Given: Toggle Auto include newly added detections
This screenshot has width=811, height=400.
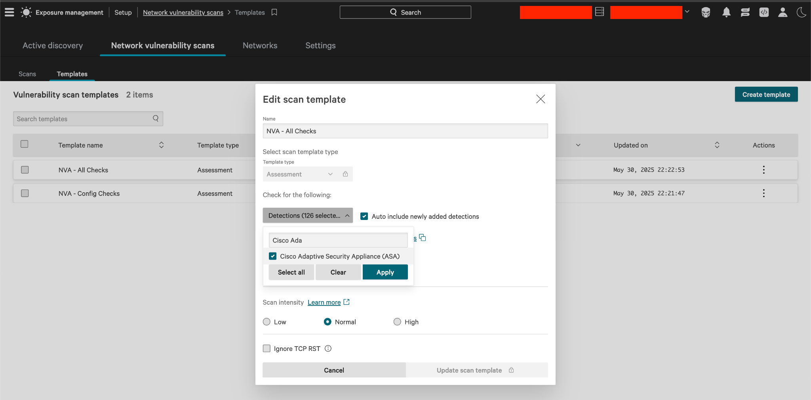Looking at the screenshot, I should 364,216.
